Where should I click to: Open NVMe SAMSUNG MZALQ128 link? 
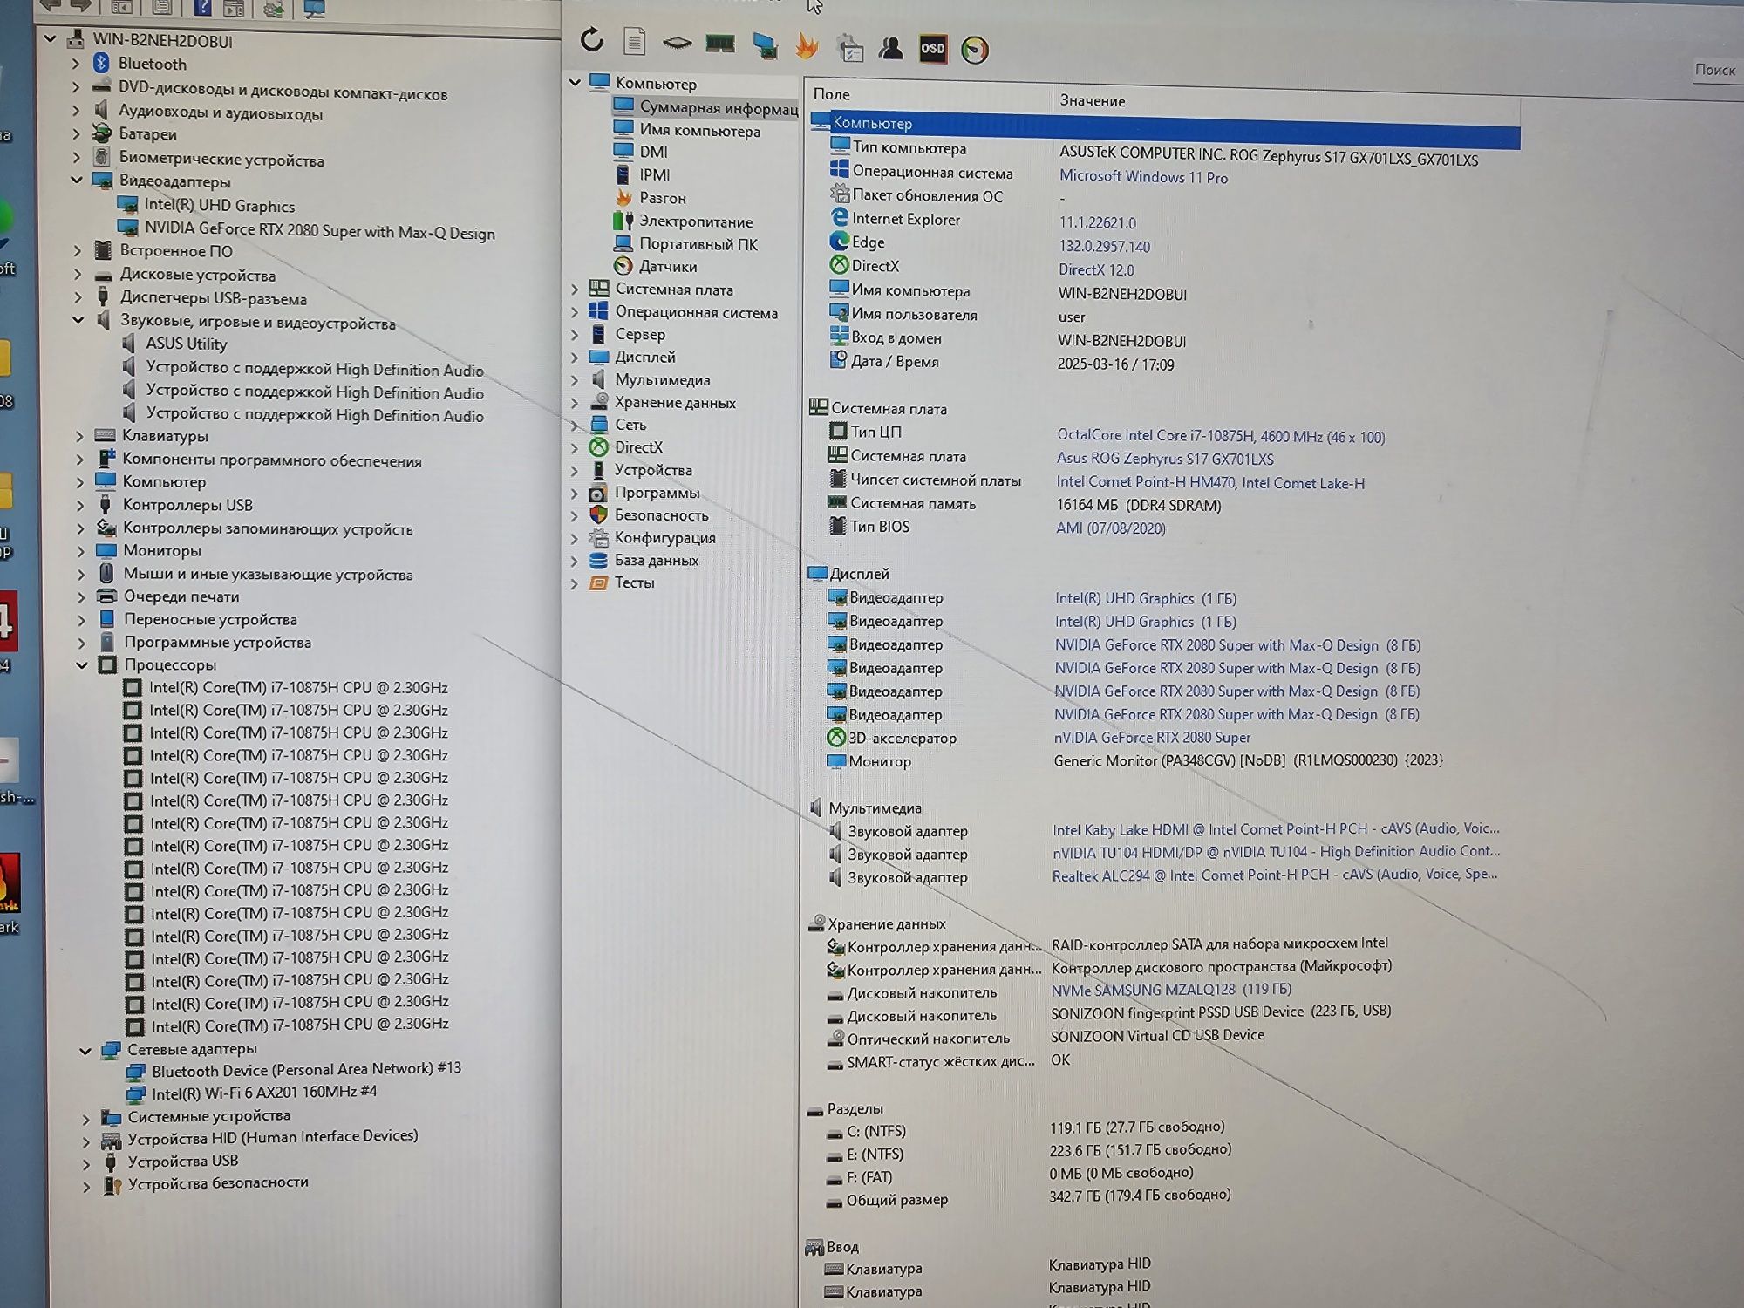(1171, 990)
